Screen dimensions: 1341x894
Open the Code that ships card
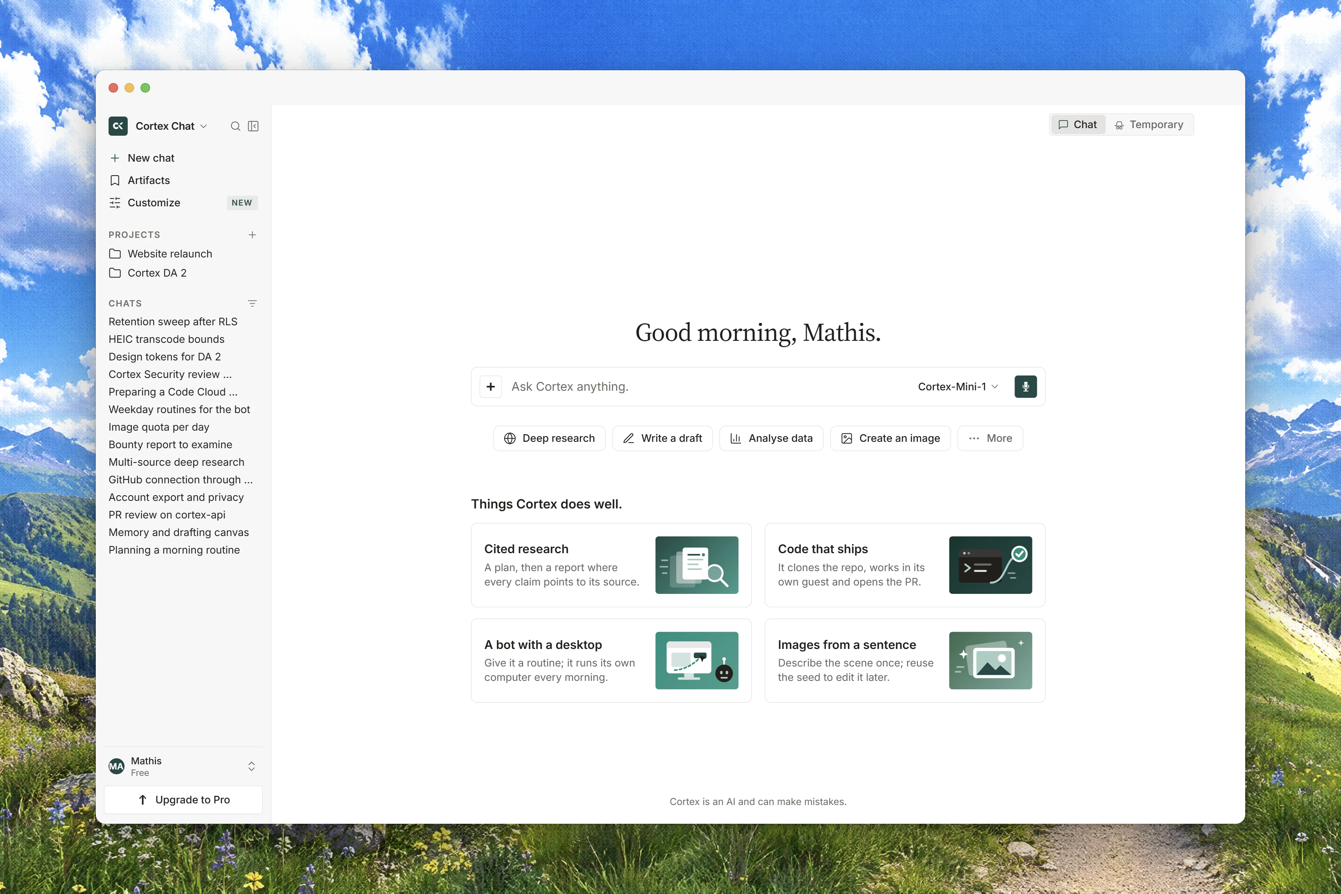[905, 565]
